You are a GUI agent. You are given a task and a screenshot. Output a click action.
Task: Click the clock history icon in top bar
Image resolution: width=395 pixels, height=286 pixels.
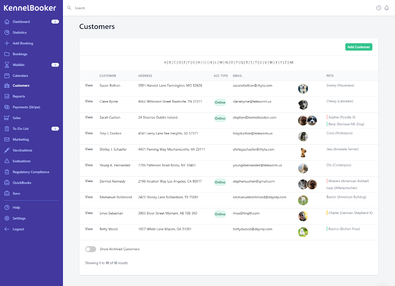[x=379, y=8]
